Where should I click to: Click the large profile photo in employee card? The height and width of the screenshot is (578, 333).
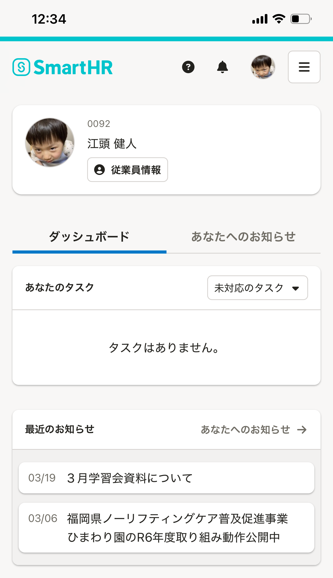(x=50, y=142)
